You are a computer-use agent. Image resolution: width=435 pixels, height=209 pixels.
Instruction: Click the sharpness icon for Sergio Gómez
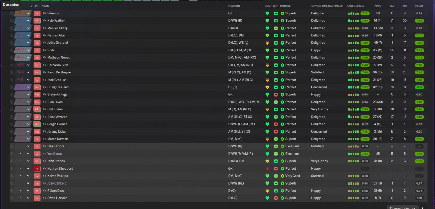point(276,124)
